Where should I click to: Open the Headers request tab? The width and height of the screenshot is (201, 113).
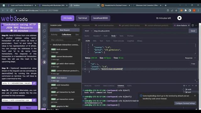pyautogui.click(x=97, y=36)
